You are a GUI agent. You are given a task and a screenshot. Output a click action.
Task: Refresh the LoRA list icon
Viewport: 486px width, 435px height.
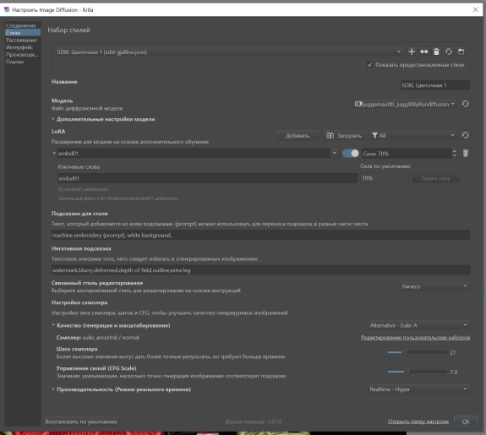click(x=465, y=135)
